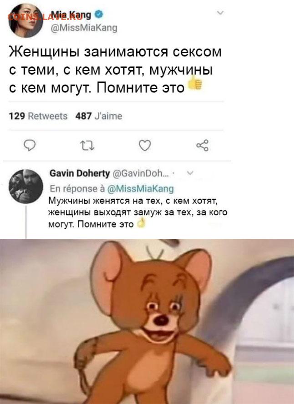Image resolution: width=294 pixels, height=404 pixels.
Task: Open the Gavin Doherty display name
Action: tap(80, 173)
